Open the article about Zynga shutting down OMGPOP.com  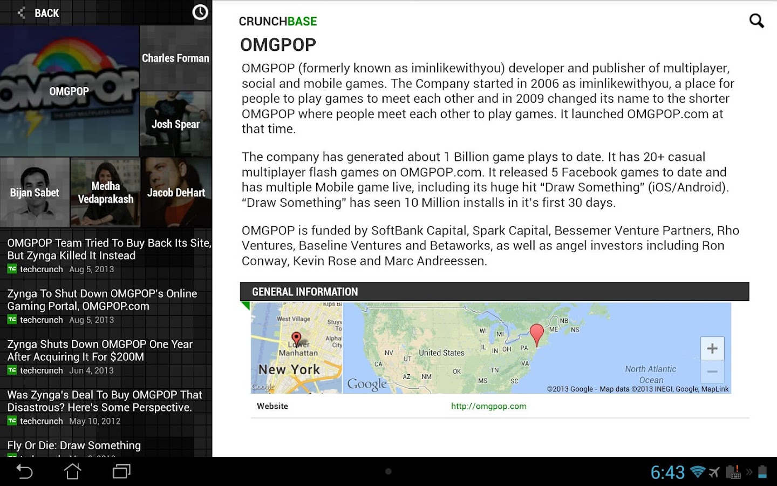[102, 300]
